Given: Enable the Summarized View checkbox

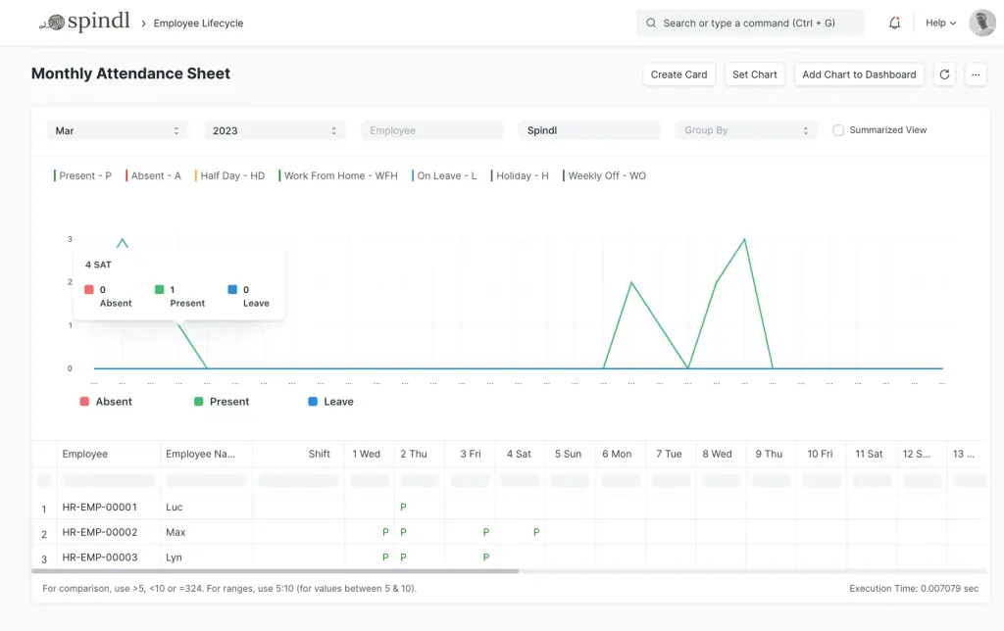Looking at the screenshot, I should coord(838,130).
